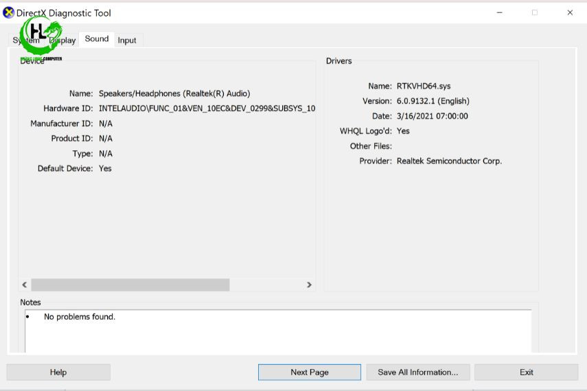Screen dimensions: 587x391
Task: Click the driver version 6.0.9132.1 (English)
Action: (x=433, y=101)
